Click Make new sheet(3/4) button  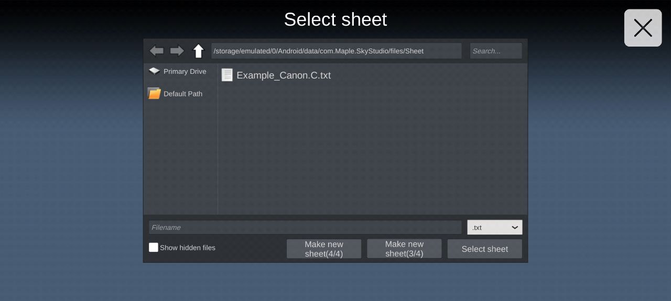point(404,249)
